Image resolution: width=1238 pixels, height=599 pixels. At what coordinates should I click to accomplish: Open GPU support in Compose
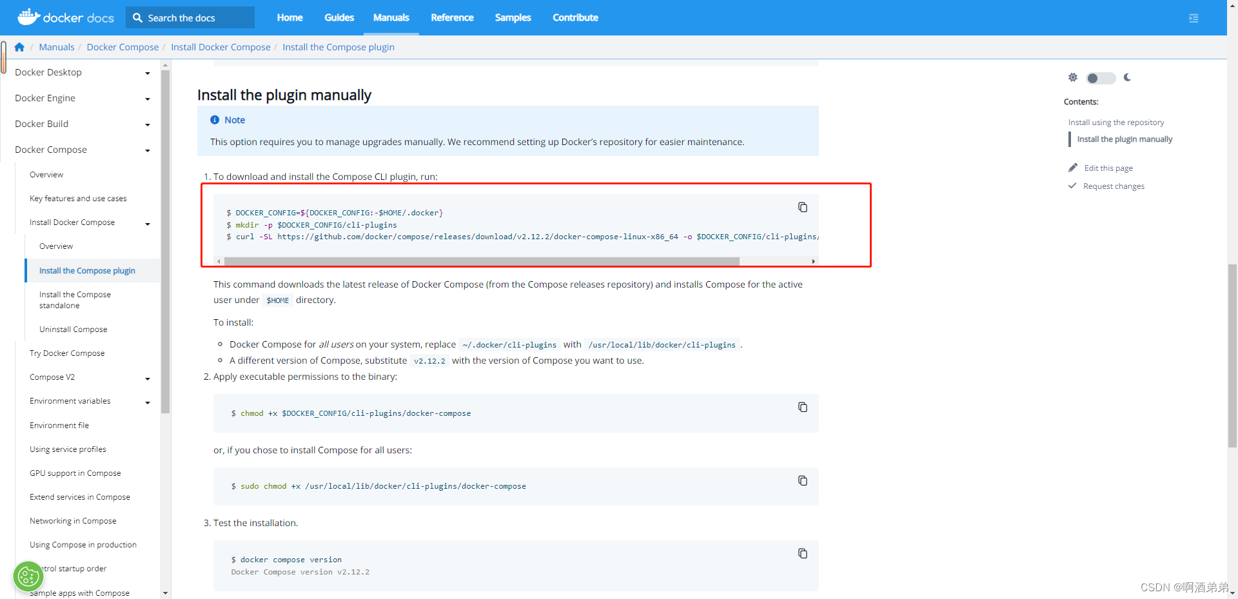[x=75, y=473]
